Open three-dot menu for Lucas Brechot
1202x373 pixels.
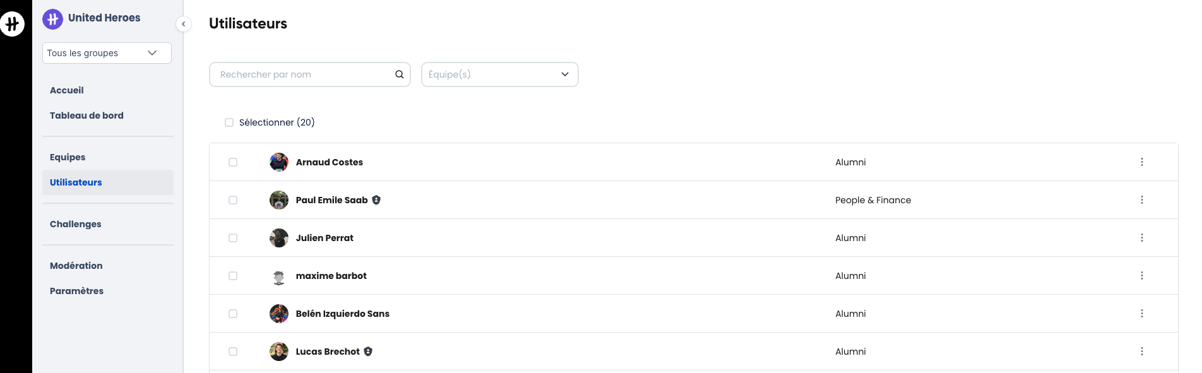(1141, 352)
